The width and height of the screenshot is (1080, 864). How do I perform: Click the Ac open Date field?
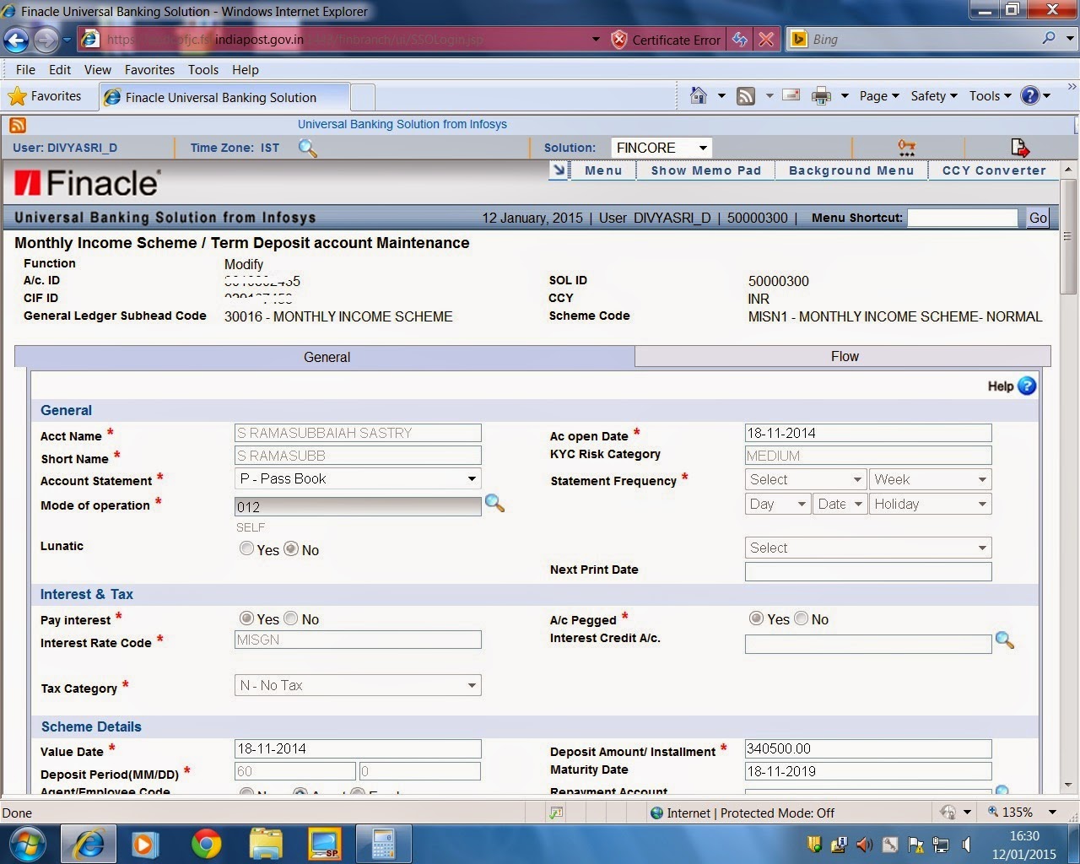[x=868, y=433]
